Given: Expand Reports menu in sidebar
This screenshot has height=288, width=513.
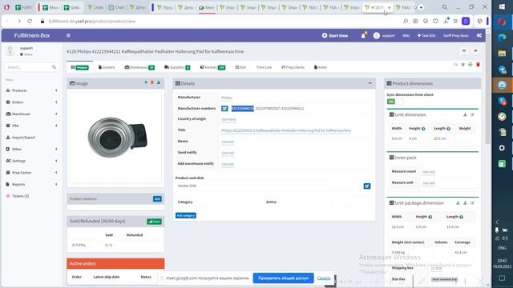Looking at the screenshot, I should pos(32,185).
